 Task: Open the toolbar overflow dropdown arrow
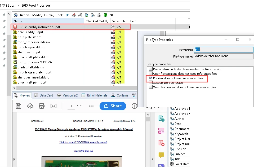click(x=112, y=15)
